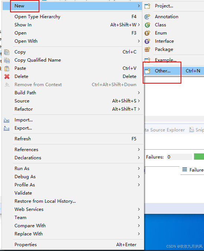This screenshot has width=204, height=251.
Task: Click the Snippets tab icon
Action: [x=191, y=130]
